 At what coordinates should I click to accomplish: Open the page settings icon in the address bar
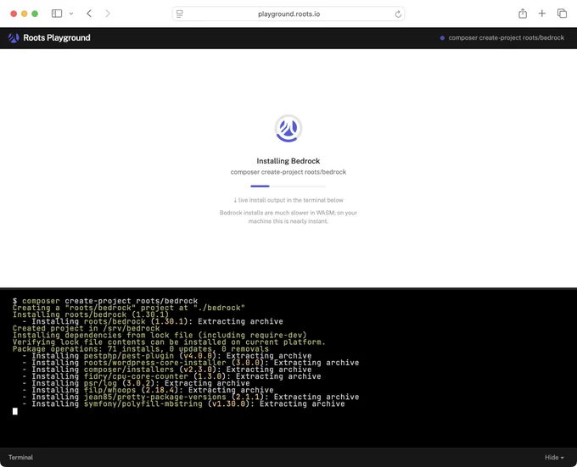click(180, 14)
